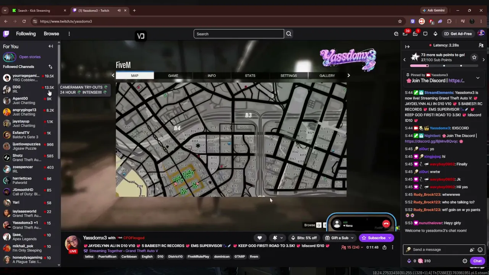Screen dimensions: 489x275
Task: Toggle the follow heart button
Action: tap(260, 238)
